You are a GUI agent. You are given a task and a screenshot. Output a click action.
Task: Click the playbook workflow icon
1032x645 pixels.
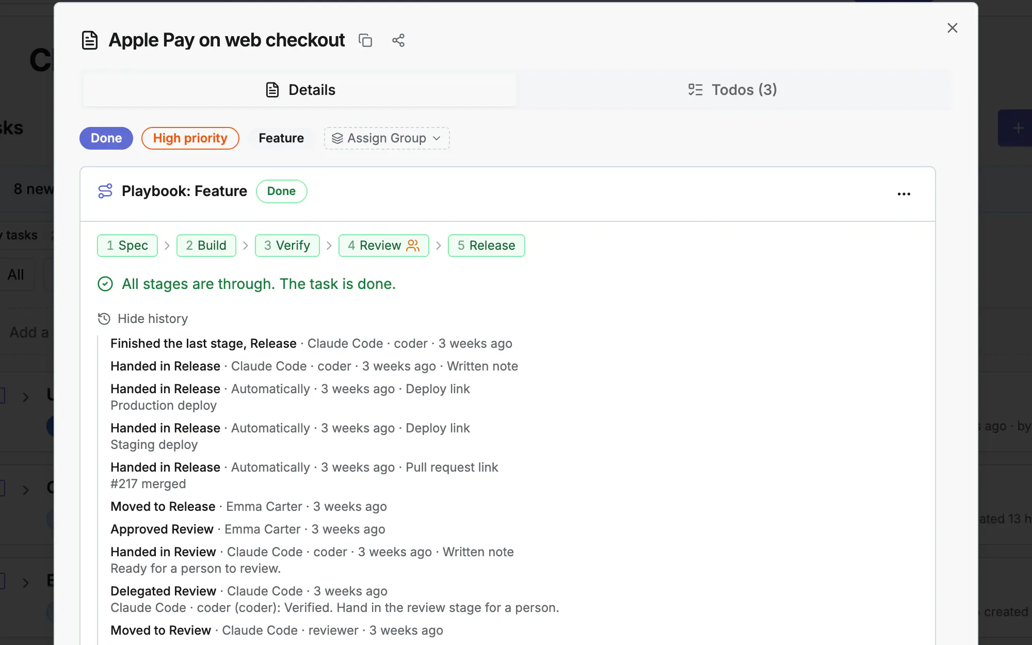(x=105, y=191)
